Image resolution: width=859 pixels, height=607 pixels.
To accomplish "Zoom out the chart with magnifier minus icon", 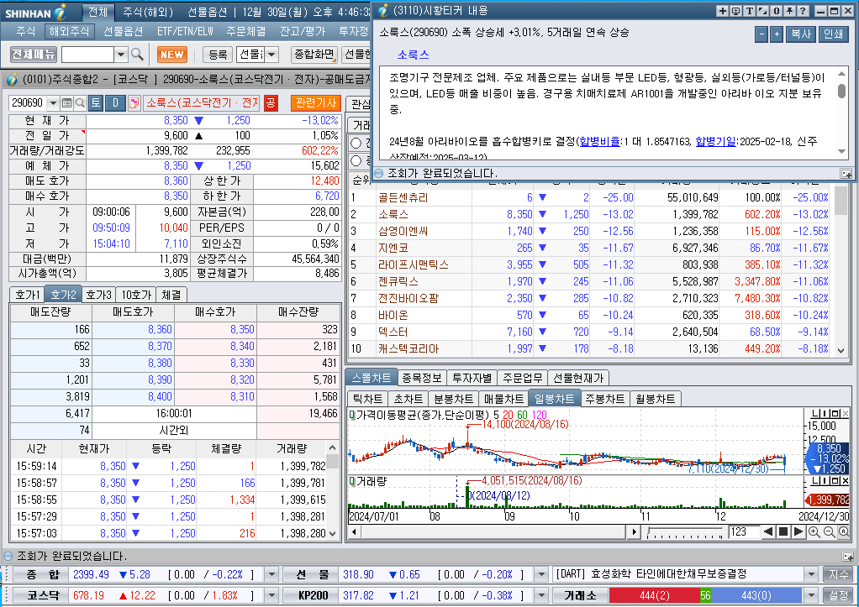I will (829, 531).
